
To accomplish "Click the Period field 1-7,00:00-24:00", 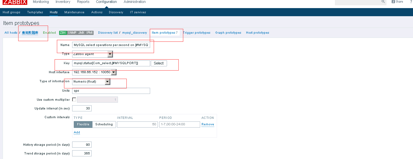I will tap(180, 124).
